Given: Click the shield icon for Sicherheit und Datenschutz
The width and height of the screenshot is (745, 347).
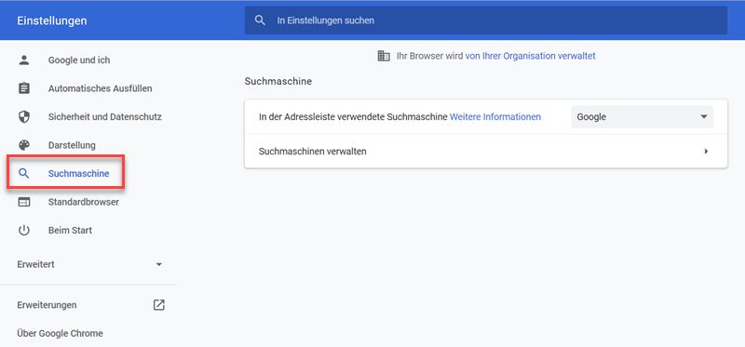Looking at the screenshot, I should (x=24, y=117).
